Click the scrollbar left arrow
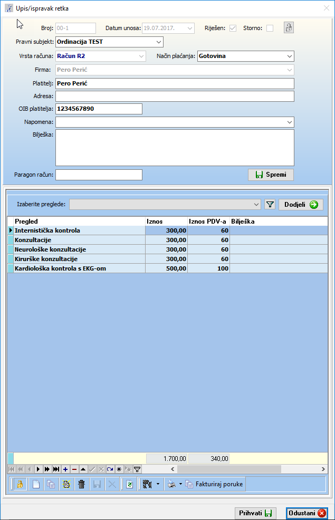Image resolution: width=335 pixels, height=520 pixels. (173, 469)
